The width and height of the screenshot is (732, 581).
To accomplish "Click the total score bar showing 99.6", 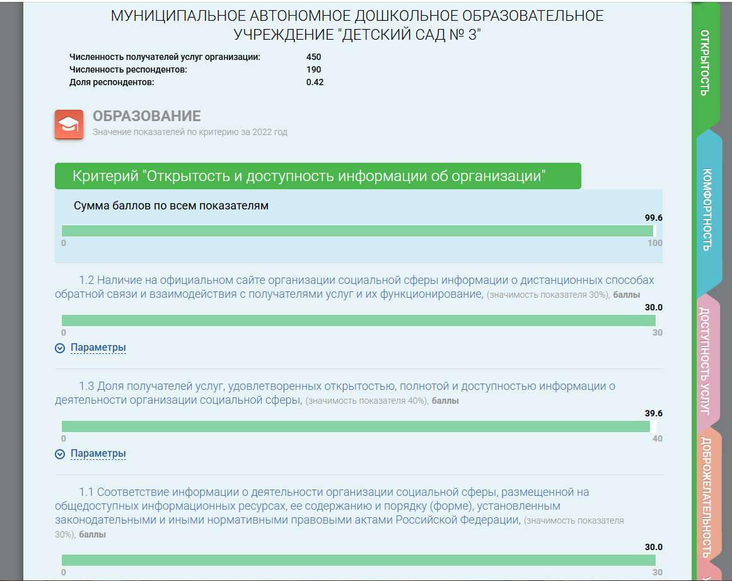I will [357, 231].
